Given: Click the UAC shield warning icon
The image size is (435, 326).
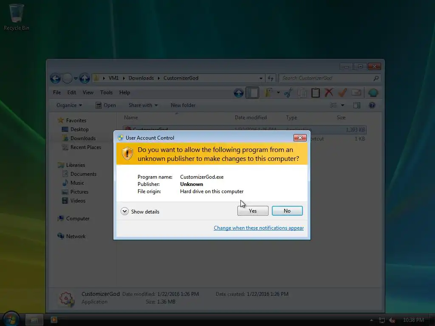Looking at the screenshot, I should tap(127, 153).
